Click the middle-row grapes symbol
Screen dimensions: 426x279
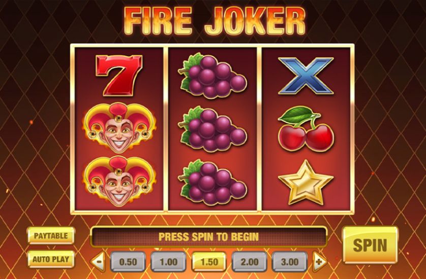pos(212,129)
